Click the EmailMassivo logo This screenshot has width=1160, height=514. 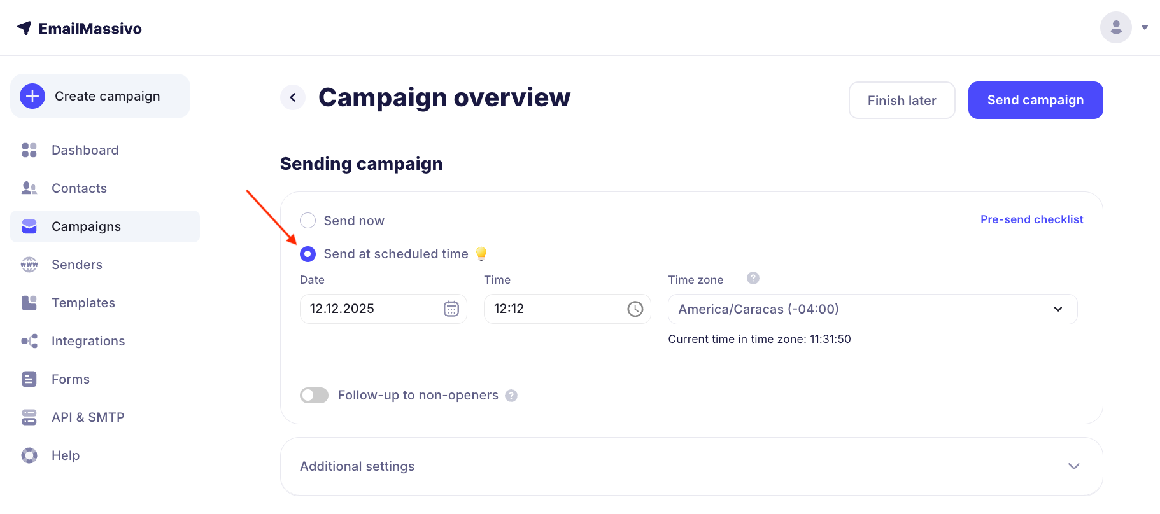(80, 29)
